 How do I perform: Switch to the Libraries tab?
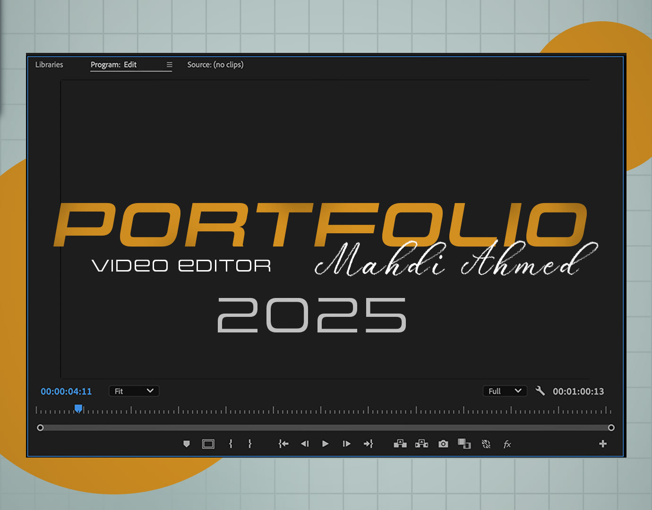pyautogui.click(x=49, y=65)
